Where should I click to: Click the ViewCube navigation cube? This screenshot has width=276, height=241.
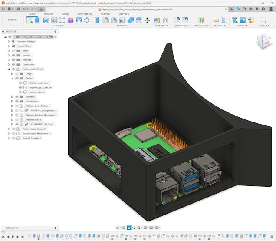263,41
